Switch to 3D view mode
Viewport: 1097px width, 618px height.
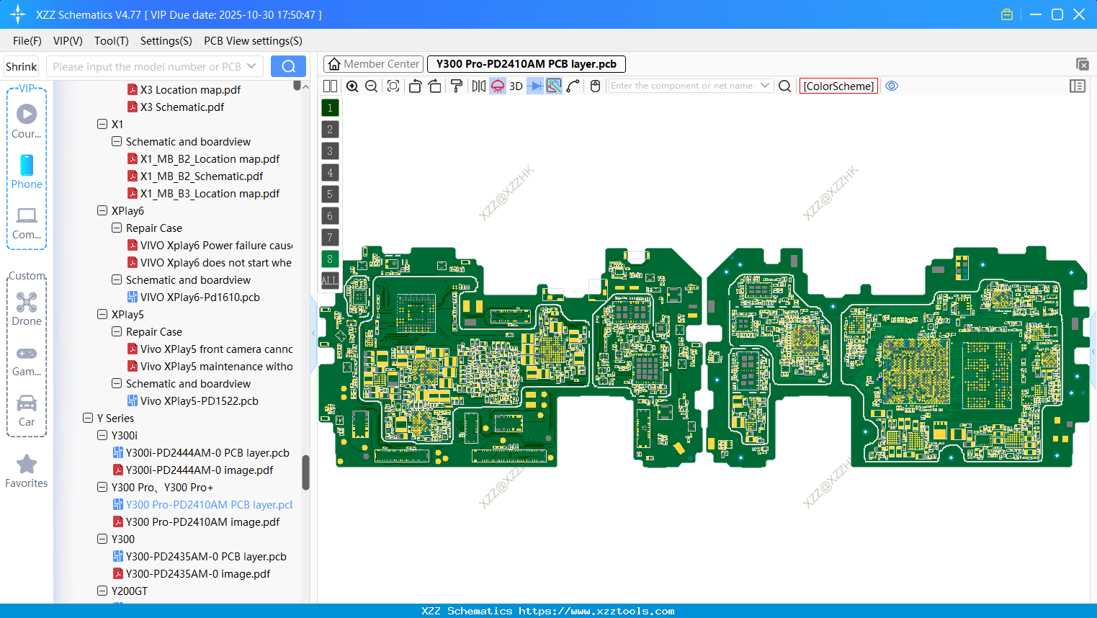[514, 86]
